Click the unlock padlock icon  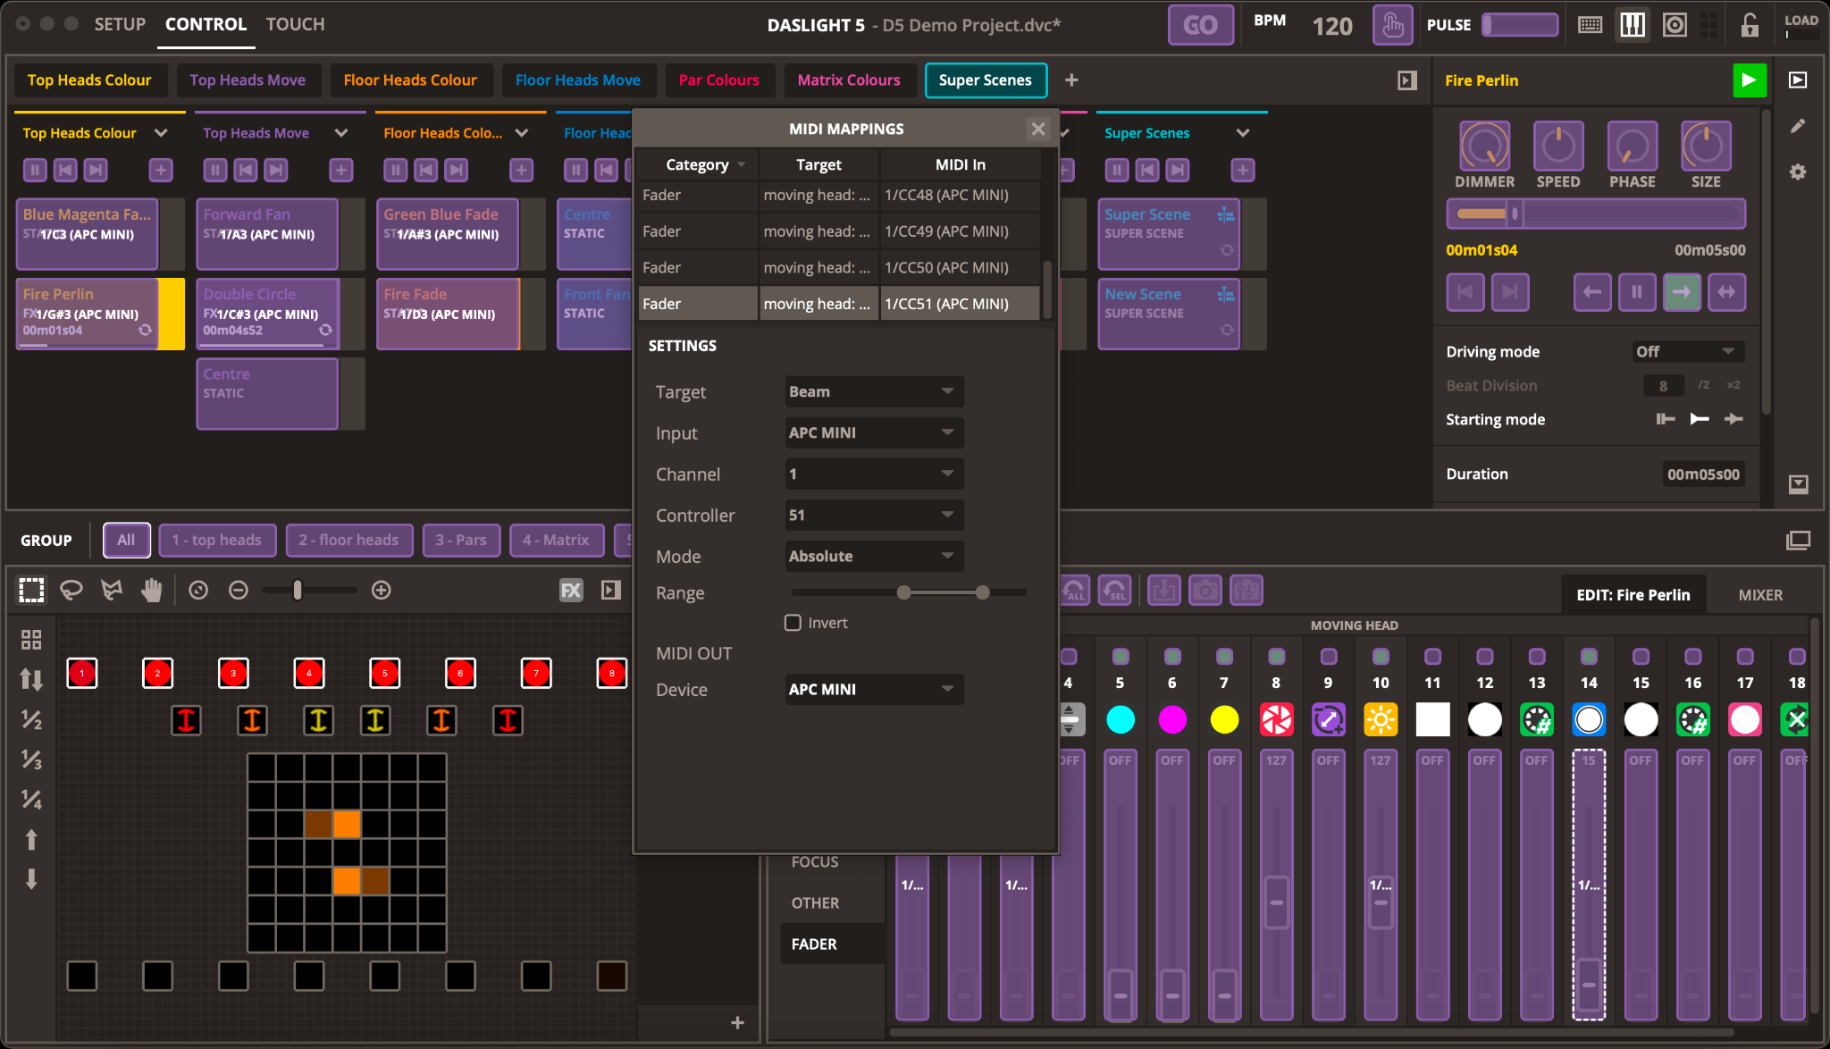[1750, 25]
